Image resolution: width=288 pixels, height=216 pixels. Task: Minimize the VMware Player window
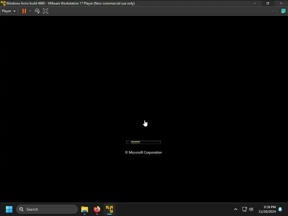coord(255,3)
